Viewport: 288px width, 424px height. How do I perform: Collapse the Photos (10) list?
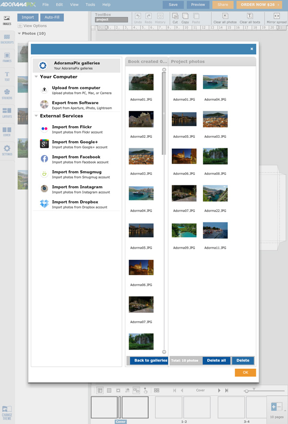coord(19,34)
